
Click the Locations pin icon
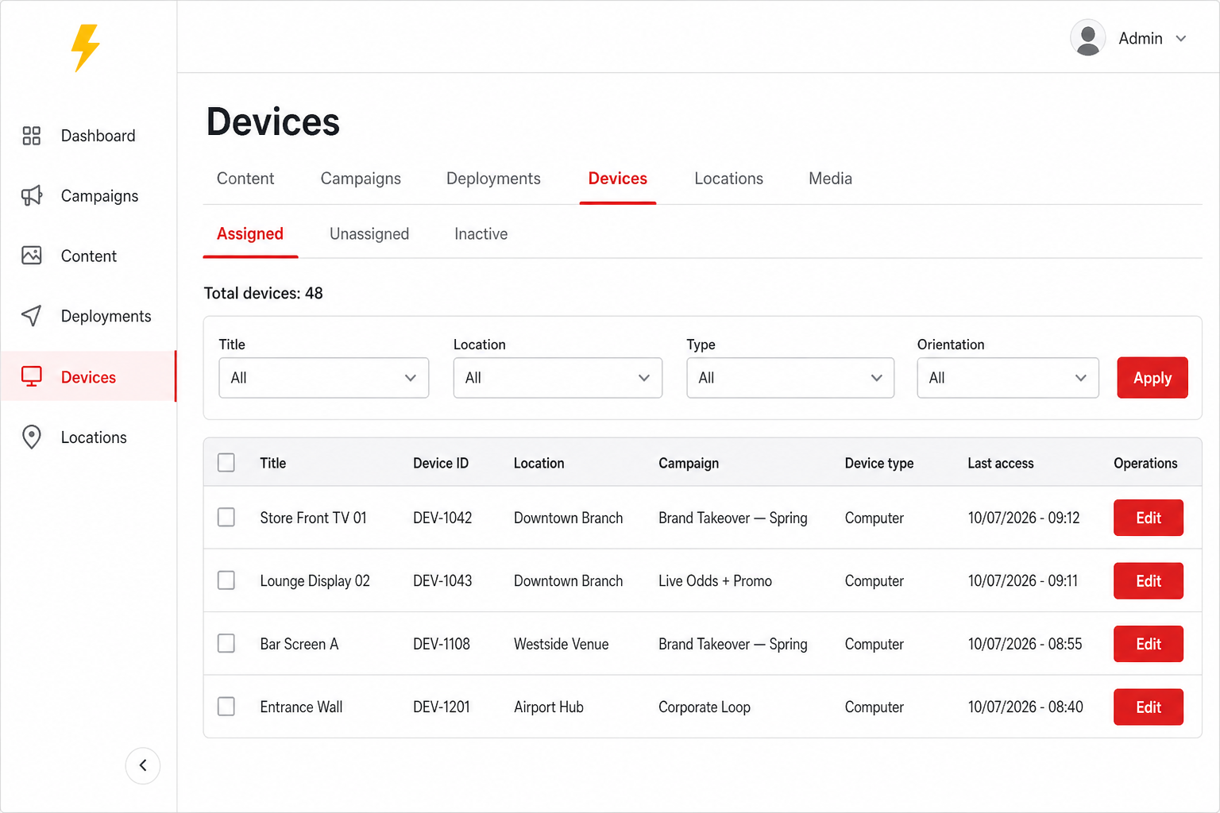(31, 437)
